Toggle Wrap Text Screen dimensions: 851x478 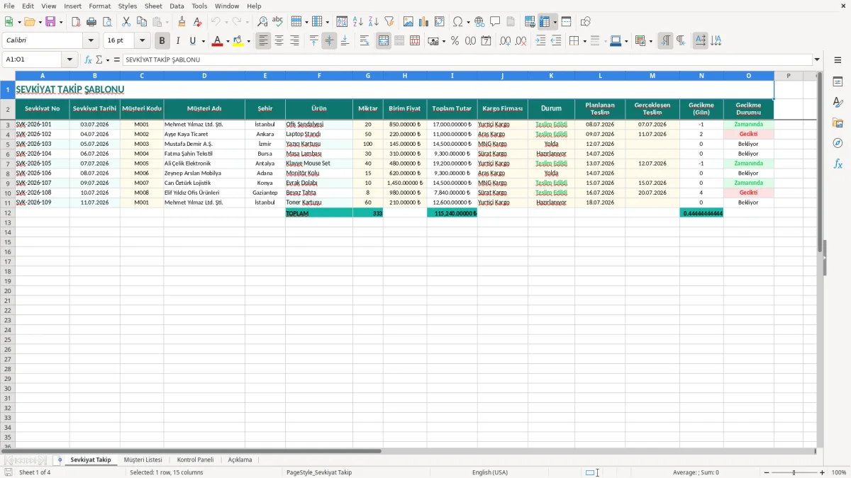(364, 41)
